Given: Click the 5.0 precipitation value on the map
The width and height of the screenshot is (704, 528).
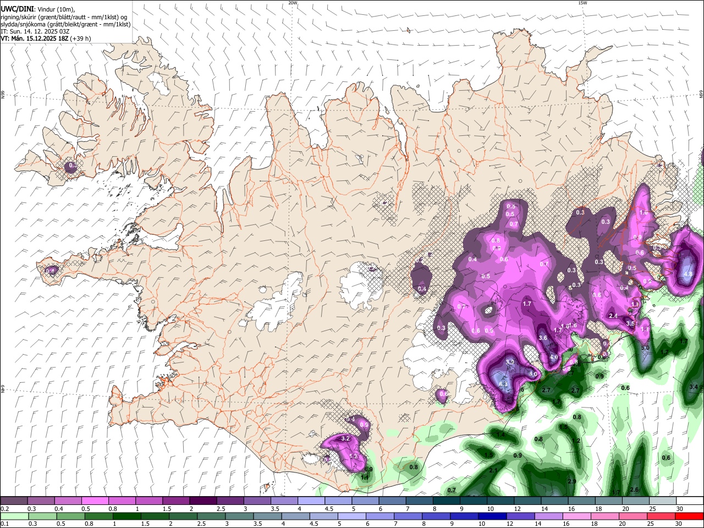Looking at the screenshot, I should click(645, 348).
